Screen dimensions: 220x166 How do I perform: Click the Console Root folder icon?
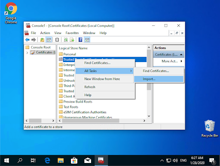point(27,47)
